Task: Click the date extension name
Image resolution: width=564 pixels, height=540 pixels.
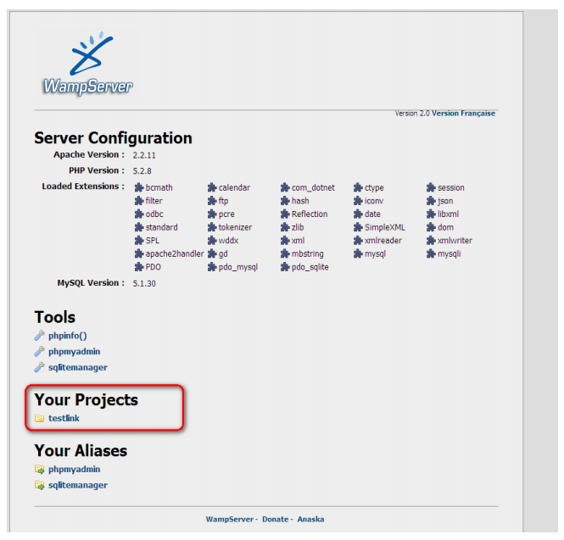Action: point(372,214)
